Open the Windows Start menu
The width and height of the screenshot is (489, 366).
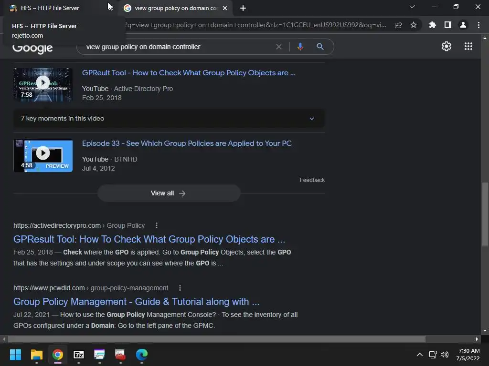point(15,355)
